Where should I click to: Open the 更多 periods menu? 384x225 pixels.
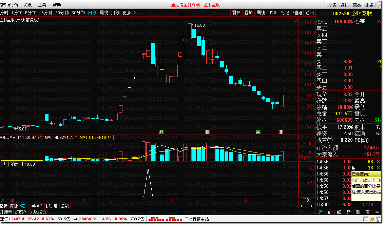[127, 13]
